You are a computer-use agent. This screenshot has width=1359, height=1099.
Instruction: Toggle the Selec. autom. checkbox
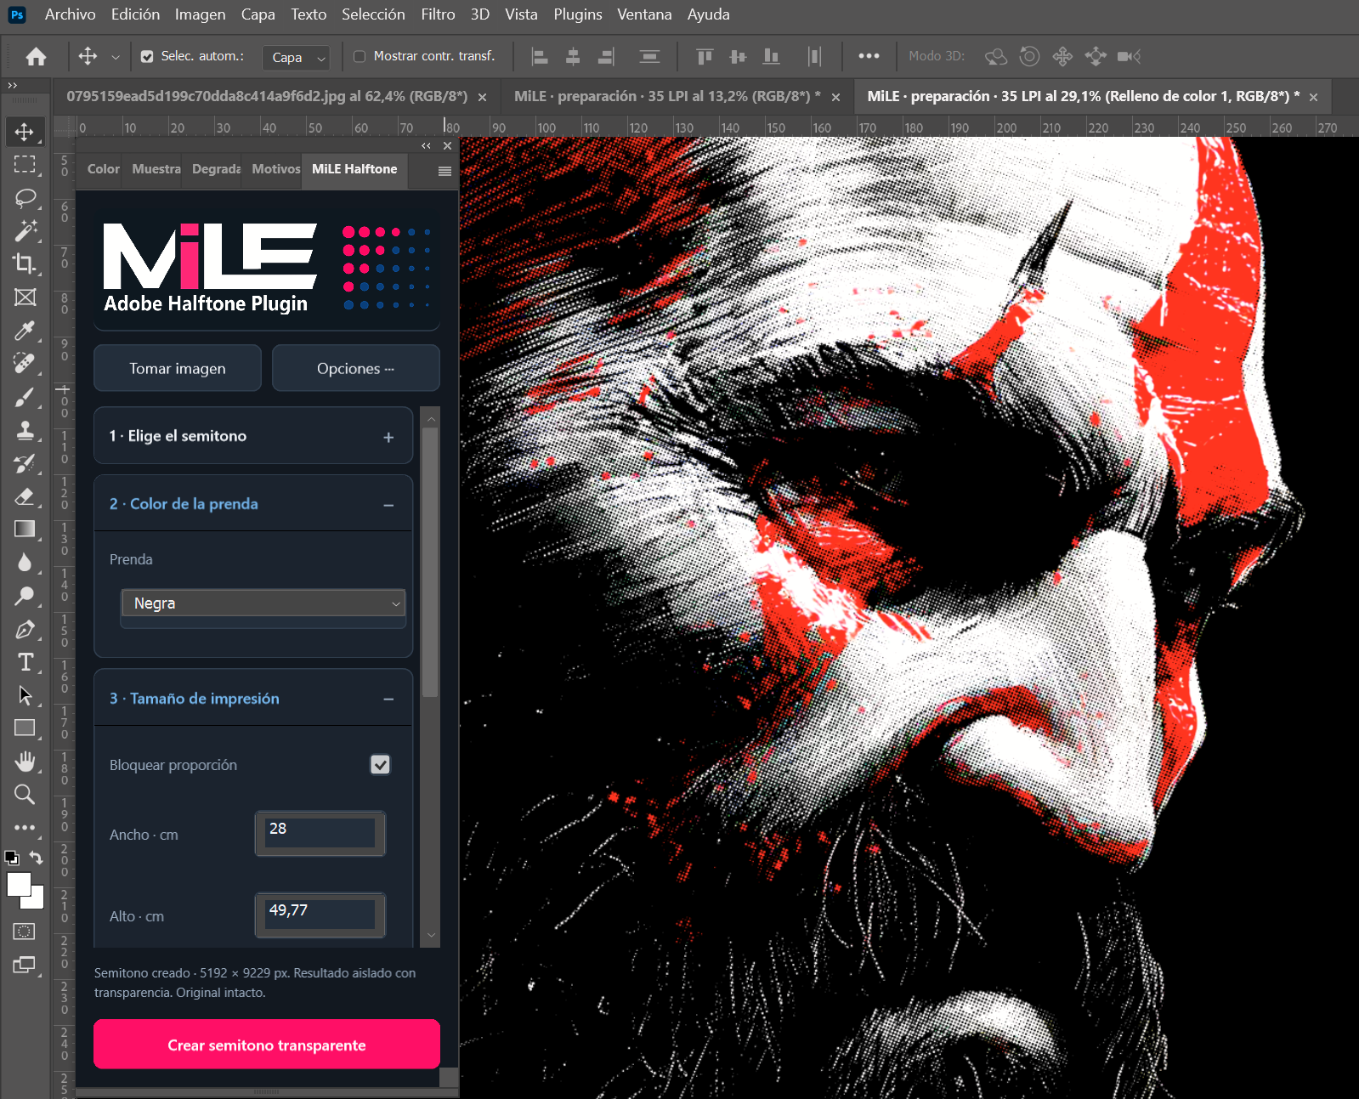(147, 56)
